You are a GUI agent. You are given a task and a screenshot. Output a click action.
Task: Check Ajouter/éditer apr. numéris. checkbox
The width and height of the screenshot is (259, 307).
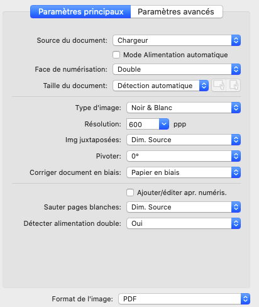[x=130, y=193]
